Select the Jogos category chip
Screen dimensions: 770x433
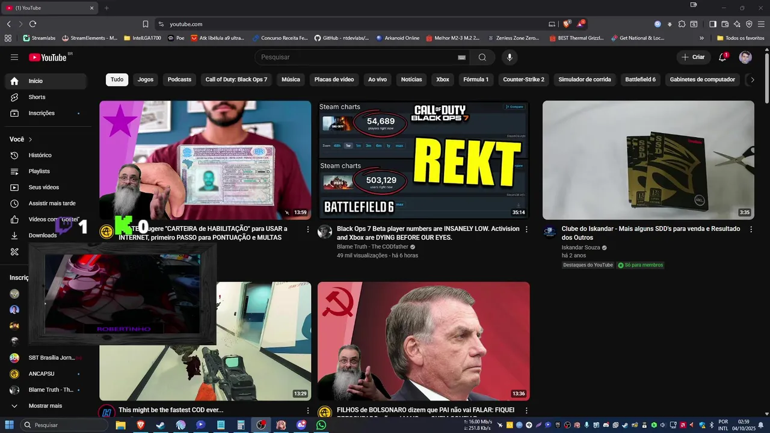(x=146, y=79)
